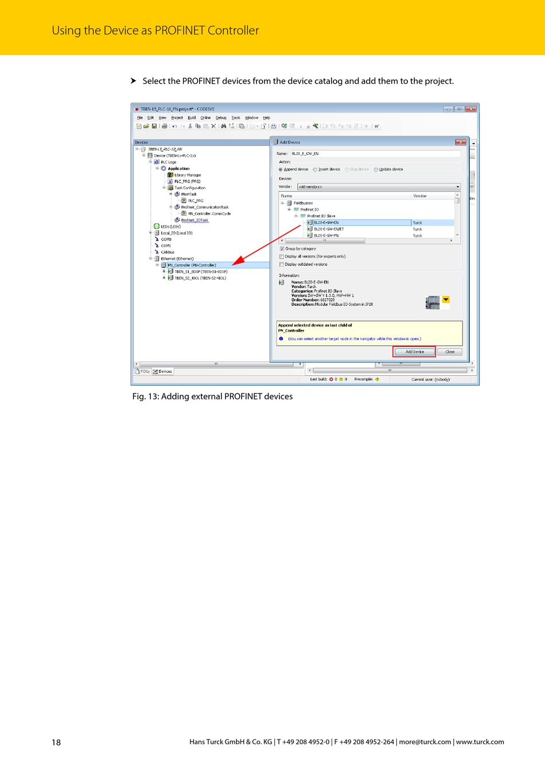
Task: Collapse the PN_Controller tree node
Action: coord(157,265)
